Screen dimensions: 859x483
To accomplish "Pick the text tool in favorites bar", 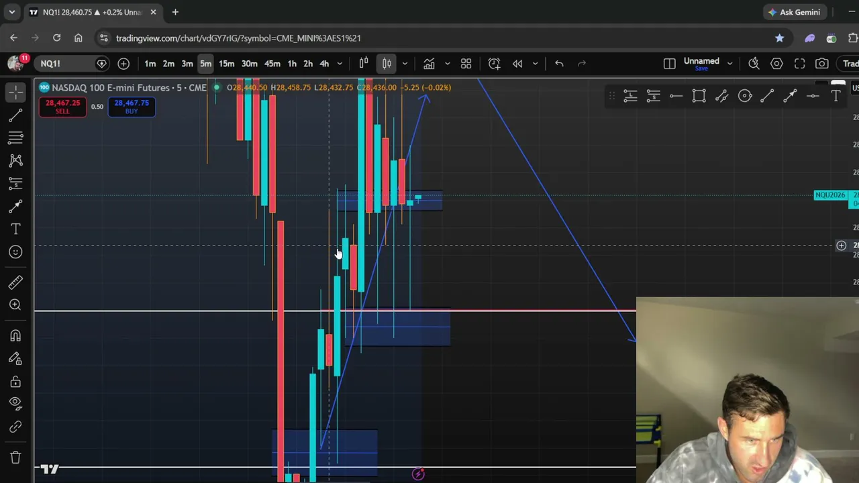I will [836, 96].
